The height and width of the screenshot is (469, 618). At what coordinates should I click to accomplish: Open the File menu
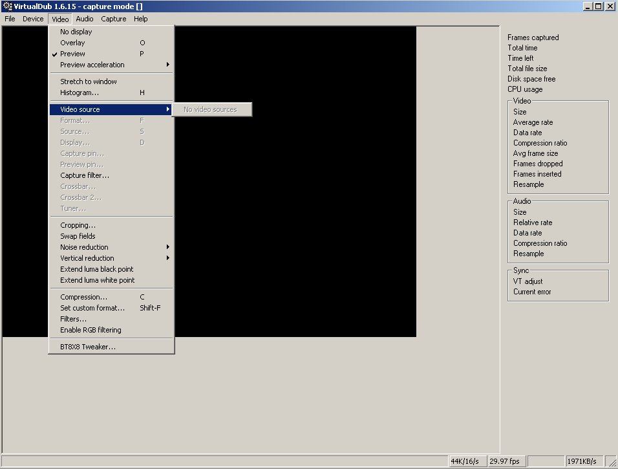pos(10,19)
